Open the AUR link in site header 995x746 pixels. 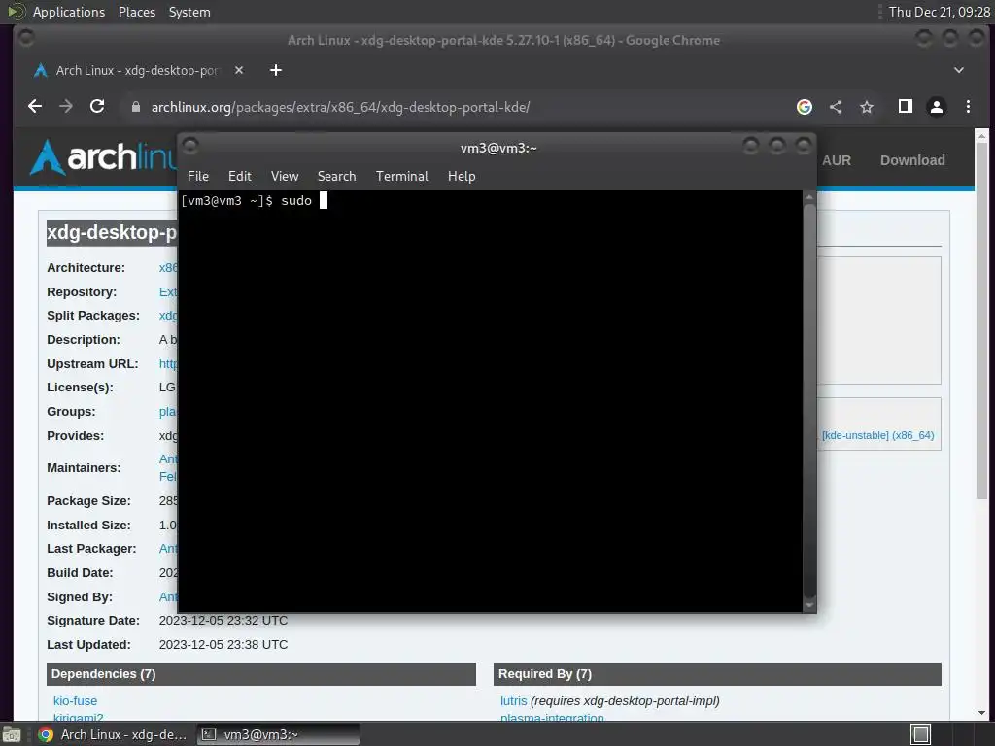pos(837,160)
